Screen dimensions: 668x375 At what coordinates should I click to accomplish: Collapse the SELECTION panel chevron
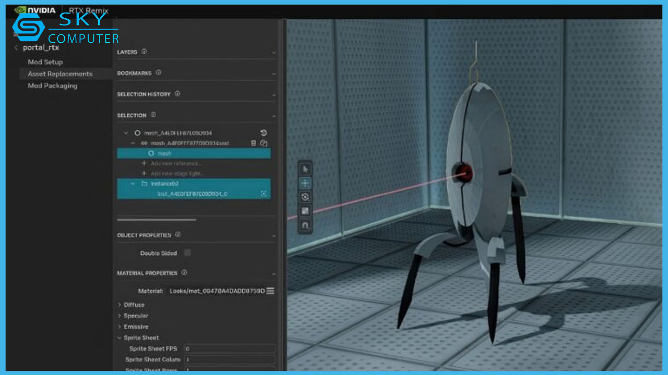point(273,116)
